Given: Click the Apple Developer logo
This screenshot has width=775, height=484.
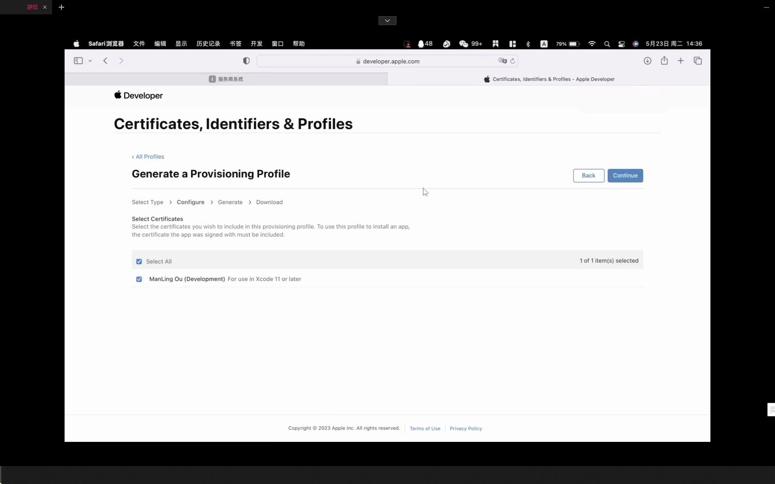Looking at the screenshot, I should [x=138, y=95].
